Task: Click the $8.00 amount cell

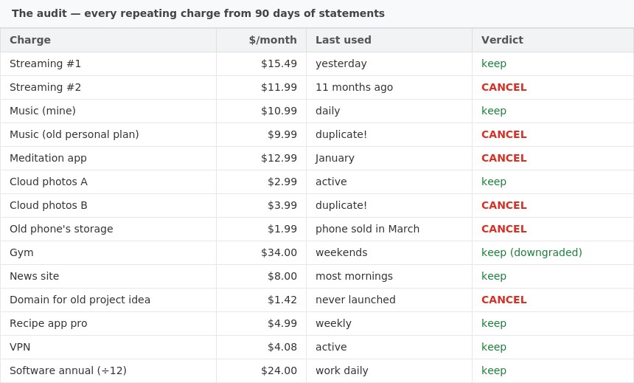Action: pos(261,276)
